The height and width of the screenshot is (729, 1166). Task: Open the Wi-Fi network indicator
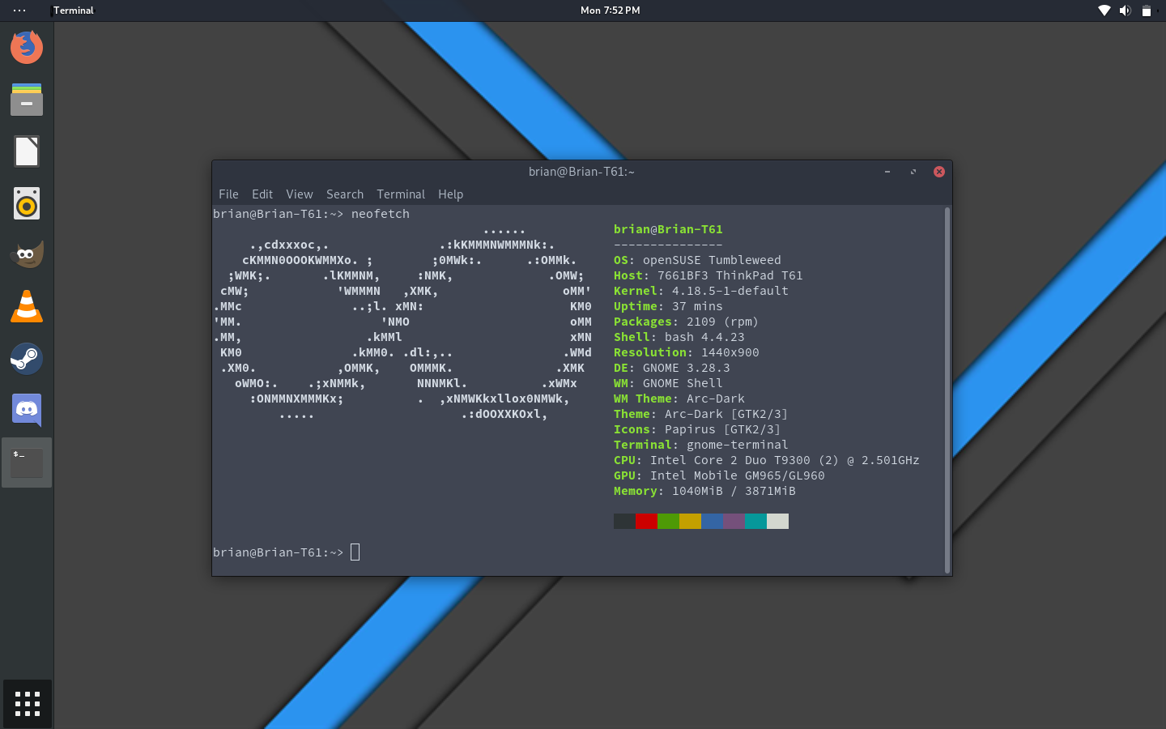(x=1104, y=11)
